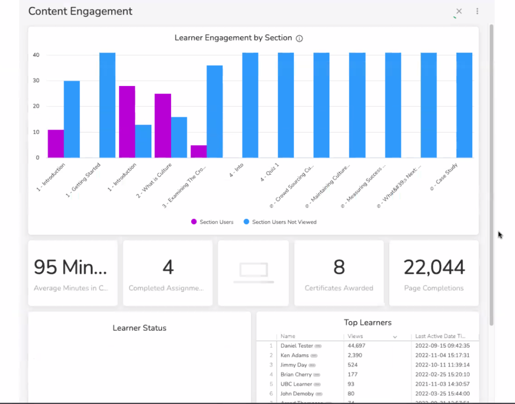Click the ellipsis badge next to John Demoby
The width and height of the screenshot is (515, 404).
point(319,394)
